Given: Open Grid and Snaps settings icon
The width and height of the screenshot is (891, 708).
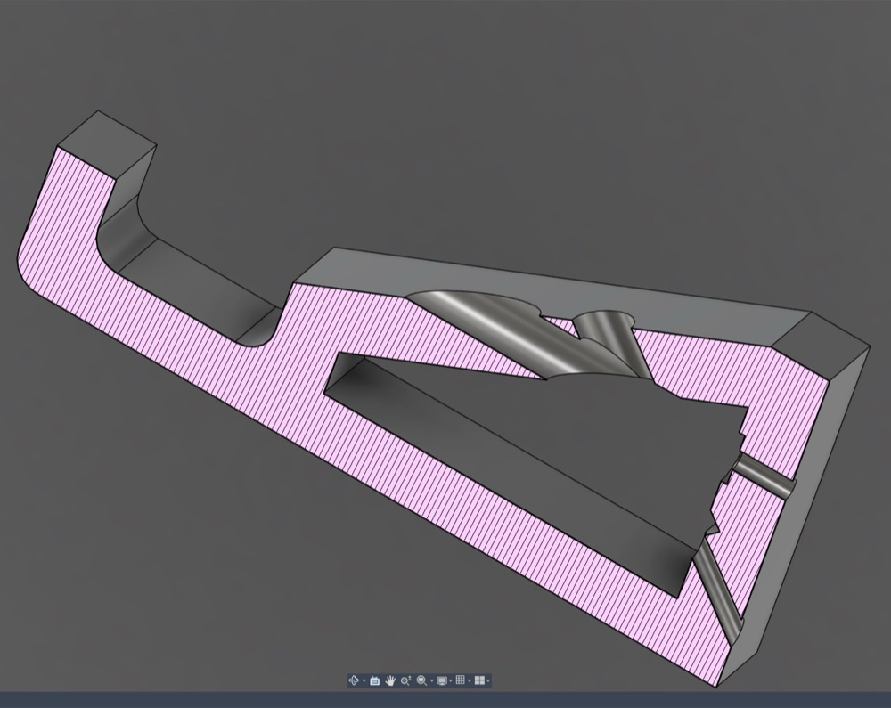Looking at the screenshot, I should [461, 680].
